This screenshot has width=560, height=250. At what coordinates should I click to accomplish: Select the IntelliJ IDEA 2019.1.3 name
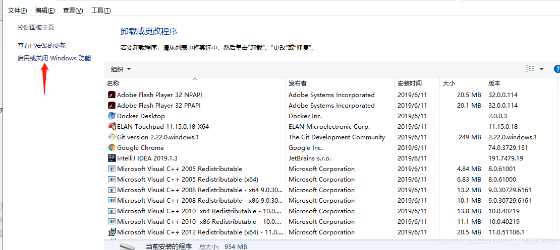click(147, 158)
